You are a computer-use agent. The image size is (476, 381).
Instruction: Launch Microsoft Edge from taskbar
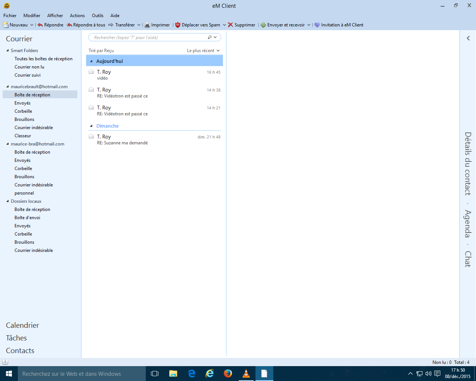click(192, 374)
